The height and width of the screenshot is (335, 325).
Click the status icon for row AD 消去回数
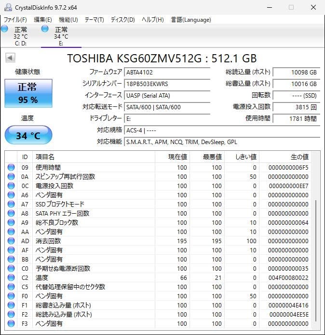11,241
